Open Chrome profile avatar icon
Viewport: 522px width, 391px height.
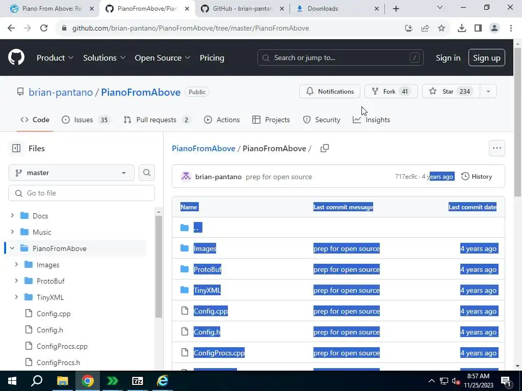[x=494, y=29]
